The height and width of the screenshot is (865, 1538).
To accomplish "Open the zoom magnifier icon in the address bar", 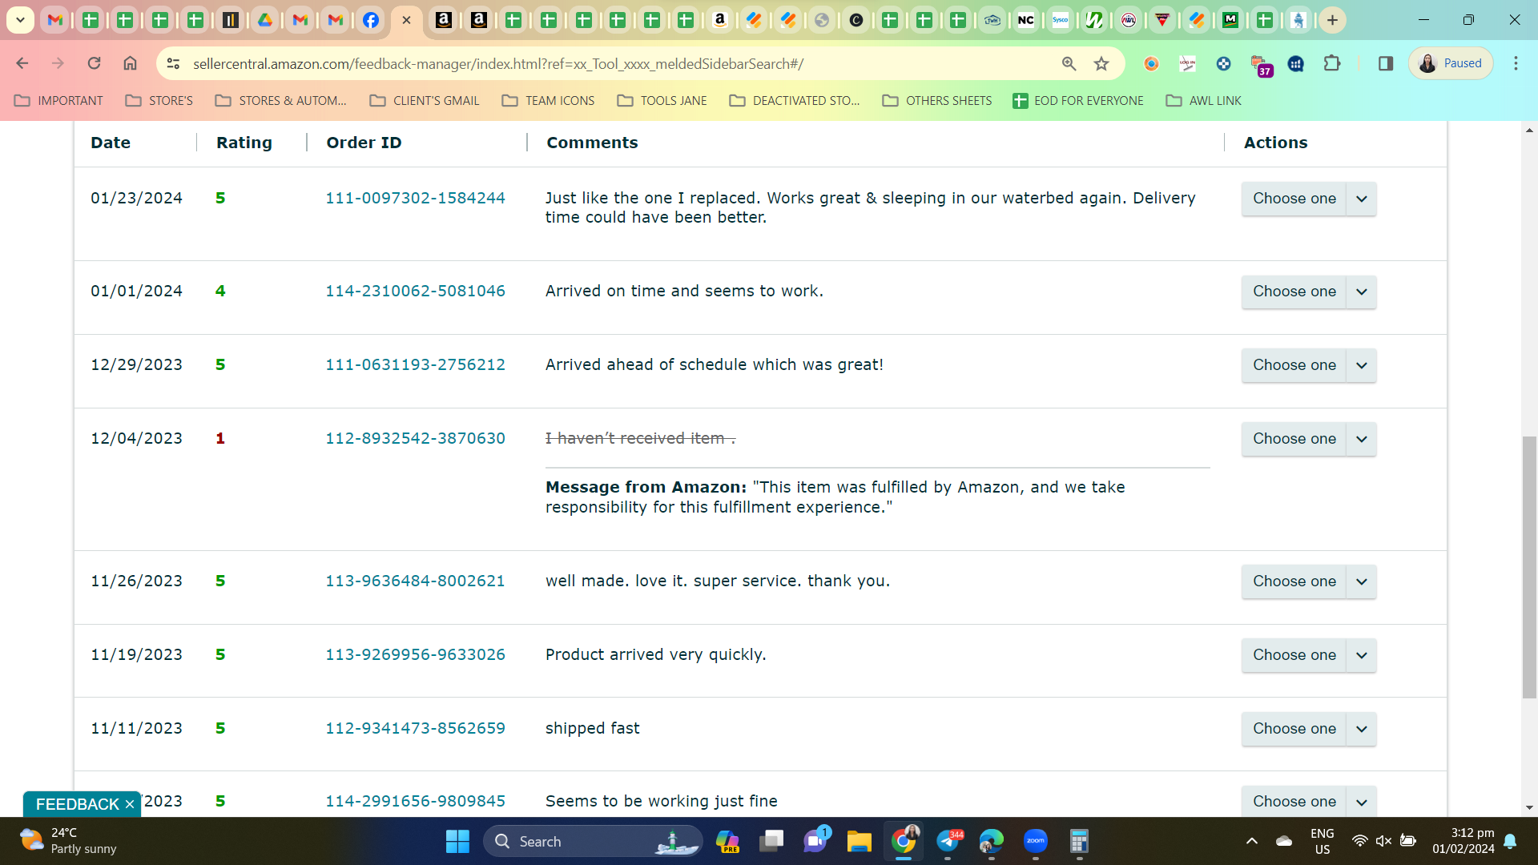I will tap(1069, 63).
